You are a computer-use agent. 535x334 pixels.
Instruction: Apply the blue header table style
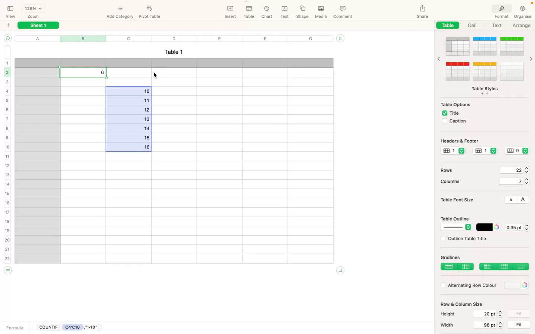[485, 46]
